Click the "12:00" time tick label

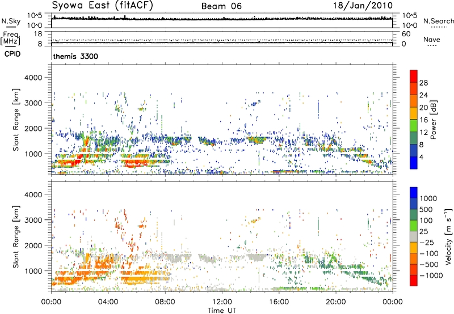222,302
